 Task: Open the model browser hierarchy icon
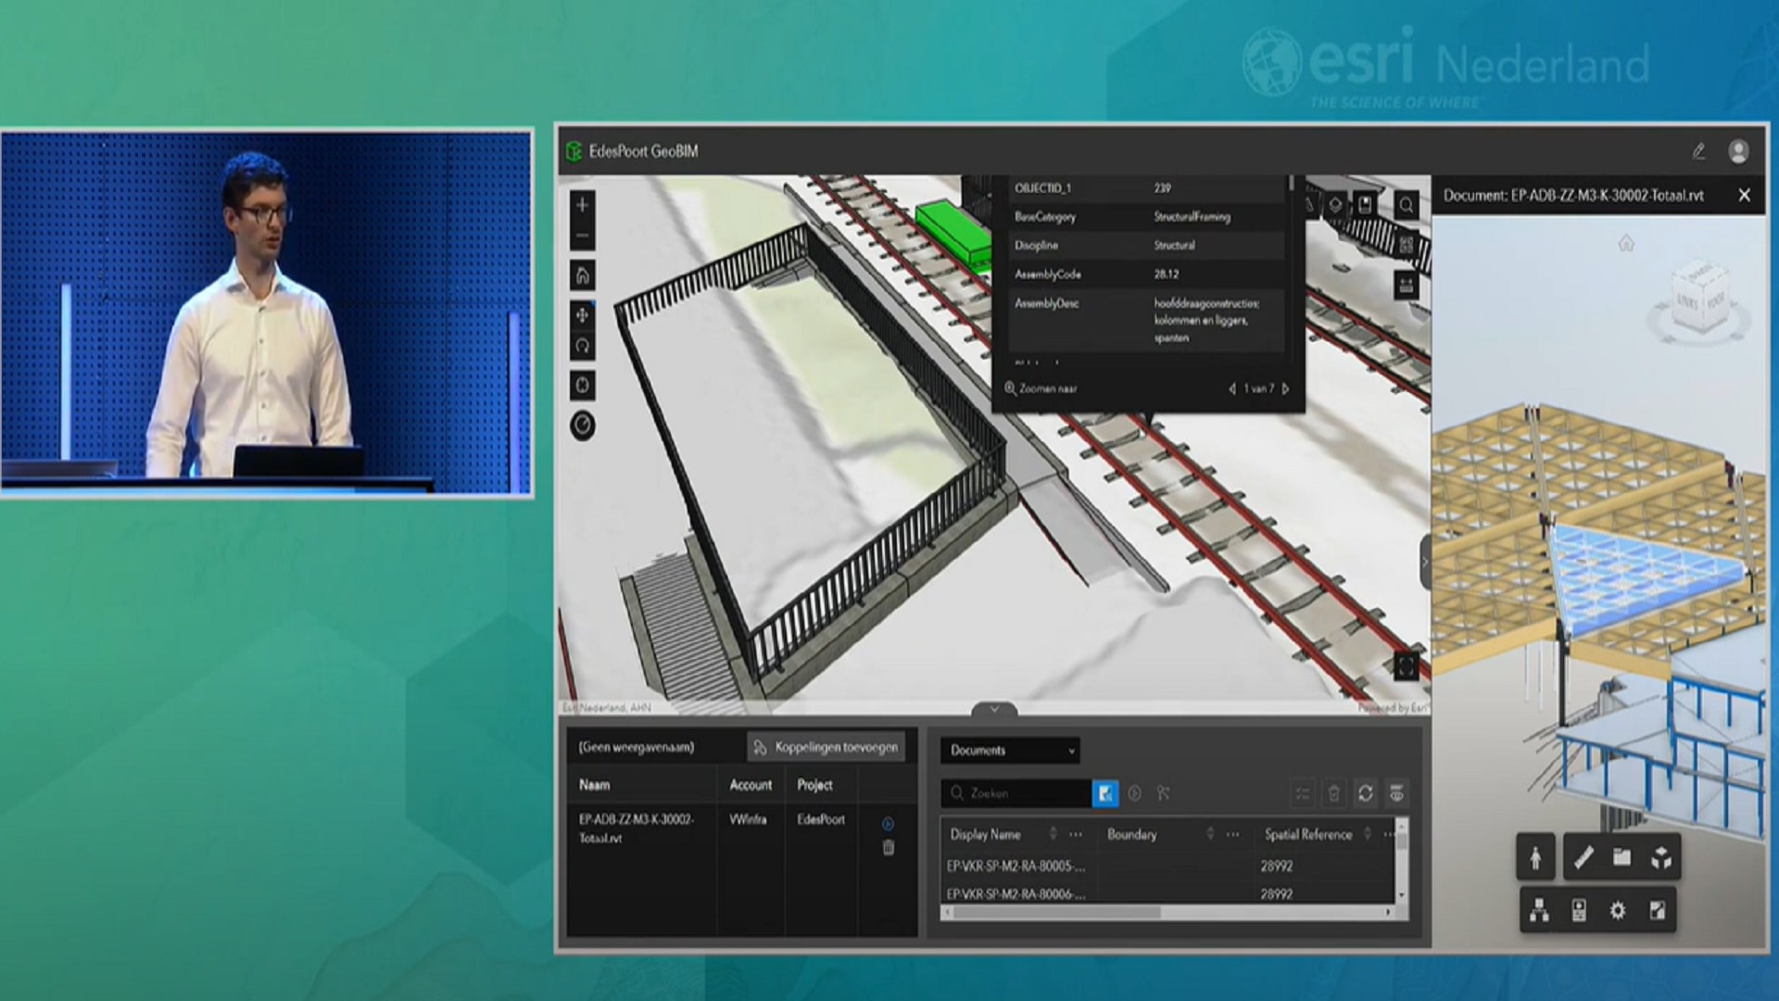click(1539, 910)
